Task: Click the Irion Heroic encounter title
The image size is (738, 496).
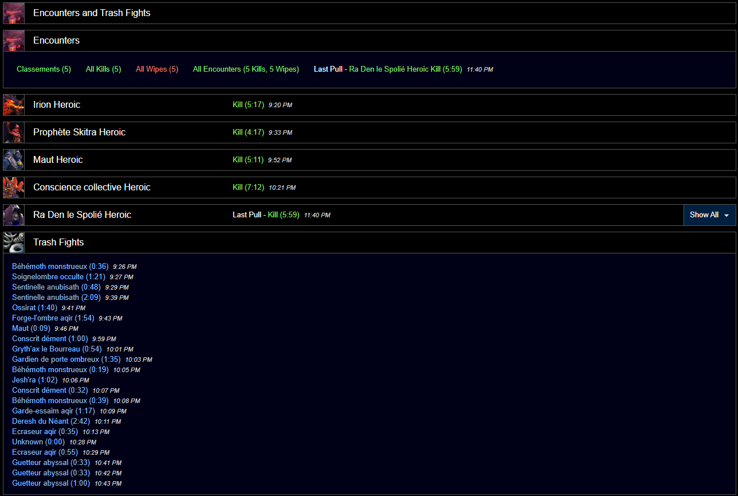Action: 57,105
